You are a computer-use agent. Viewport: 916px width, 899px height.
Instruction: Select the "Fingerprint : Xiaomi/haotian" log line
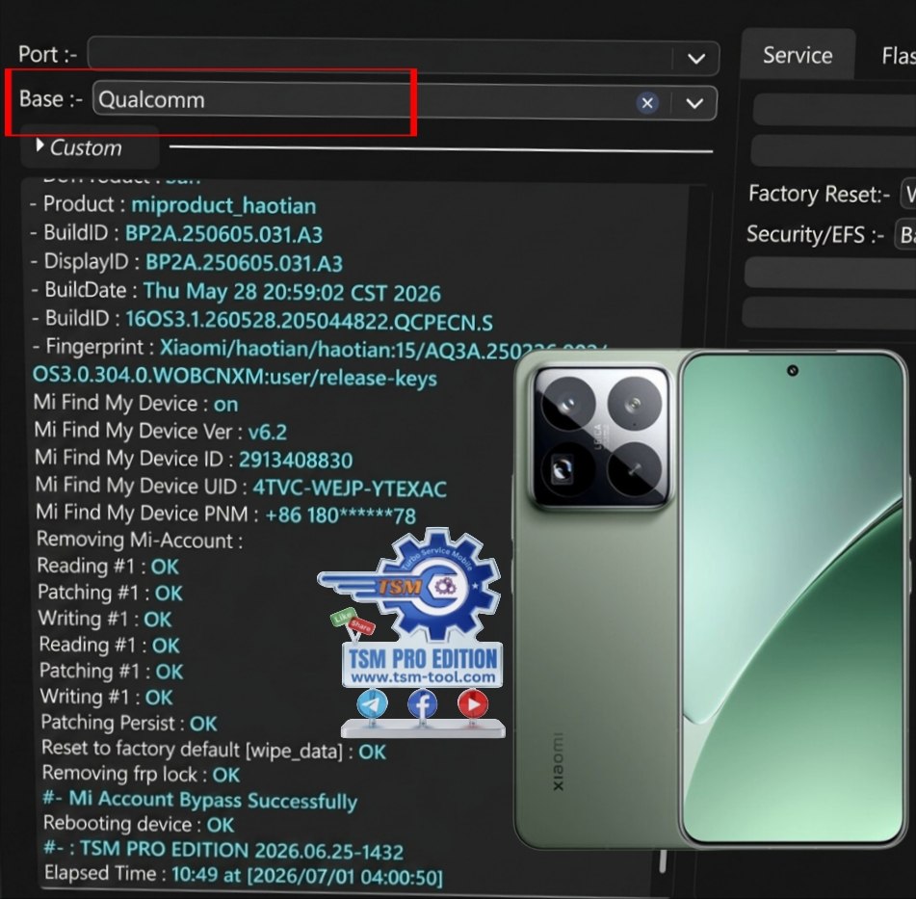(x=320, y=349)
